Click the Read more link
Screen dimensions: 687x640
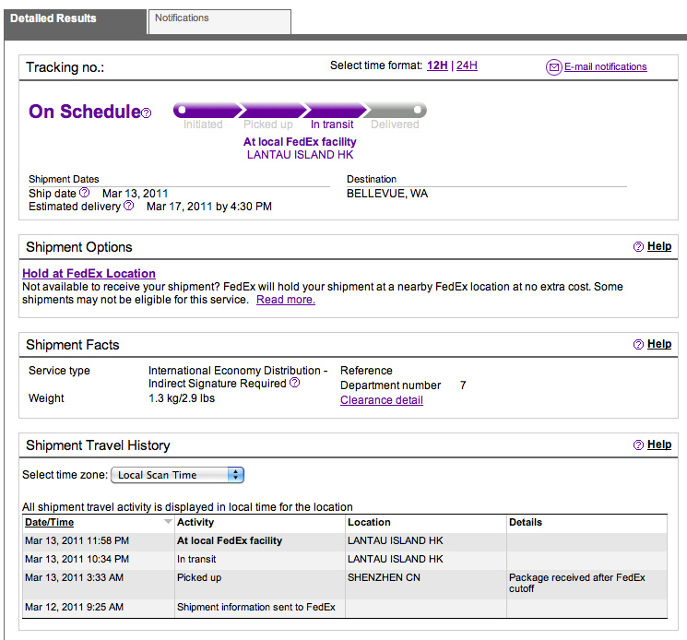[286, 300]
